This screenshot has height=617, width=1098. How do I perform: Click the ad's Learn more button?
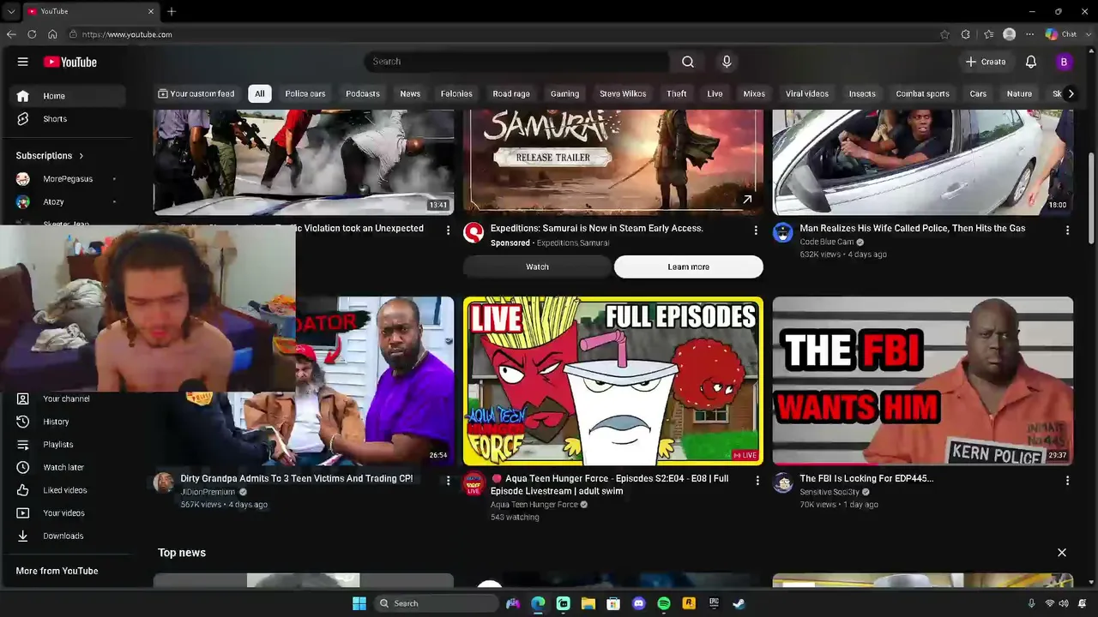coord(689,267)
